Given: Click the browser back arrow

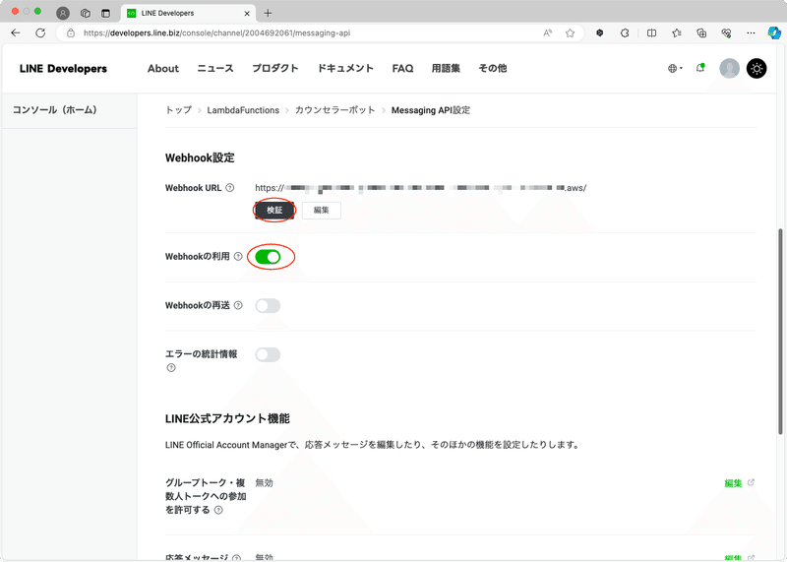Looking at the screenshot, I should point(16,33).
